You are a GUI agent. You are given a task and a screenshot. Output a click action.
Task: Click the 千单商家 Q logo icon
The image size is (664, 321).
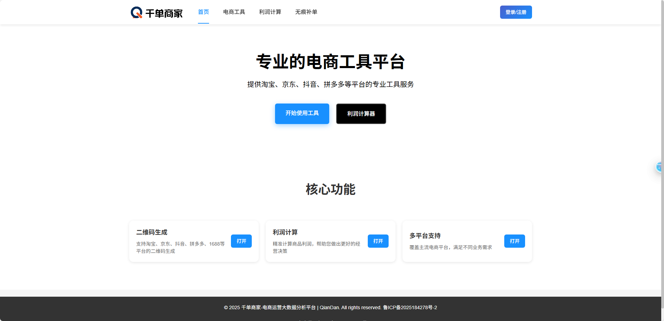coord(136,13)
